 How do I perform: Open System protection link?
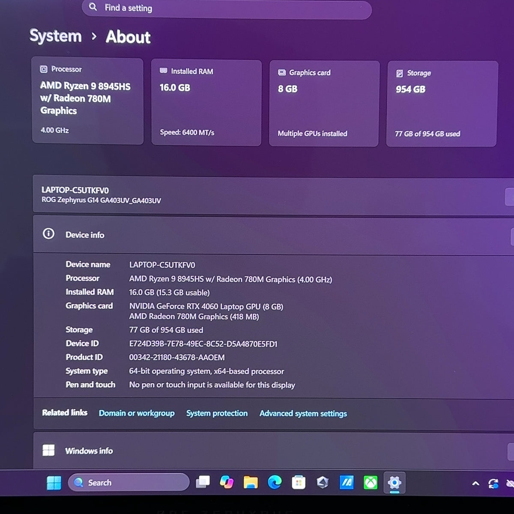(x=217, y=413)
